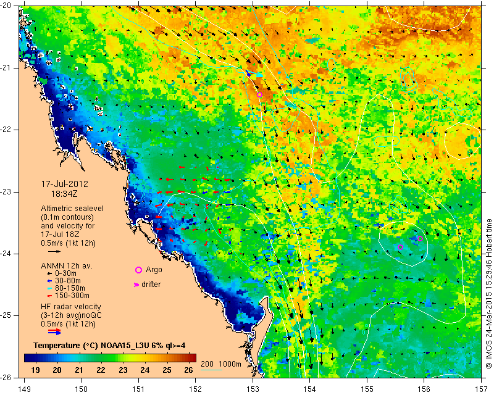Viewport: 494px width, 395px height.
Task: Click the latitude axis label '-23'
Action: [x=6, y=192]
